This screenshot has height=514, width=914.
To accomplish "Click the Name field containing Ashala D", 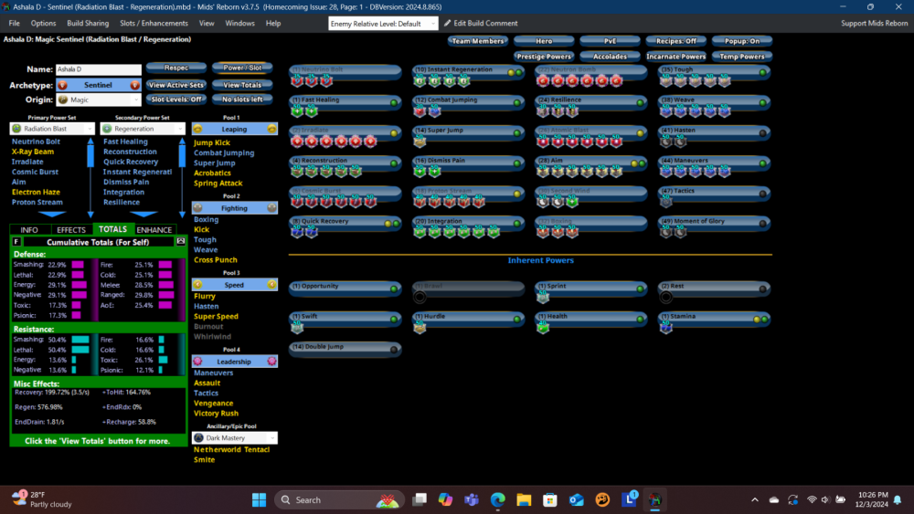I will pyautogui.click(x=98, y=69).
